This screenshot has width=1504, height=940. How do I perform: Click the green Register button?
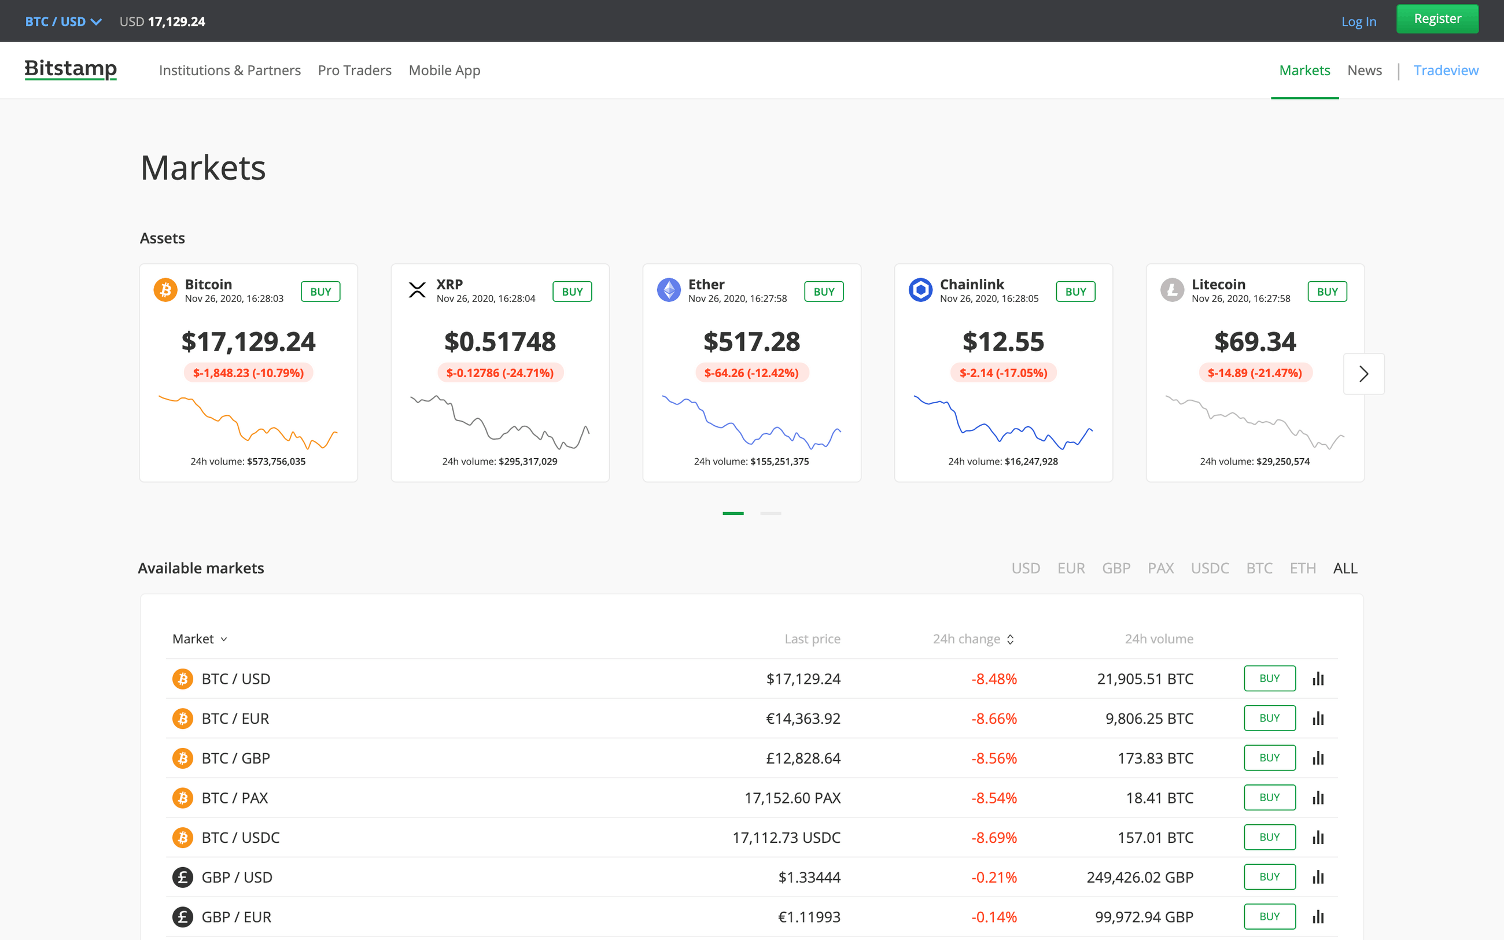coord(1437,19)
